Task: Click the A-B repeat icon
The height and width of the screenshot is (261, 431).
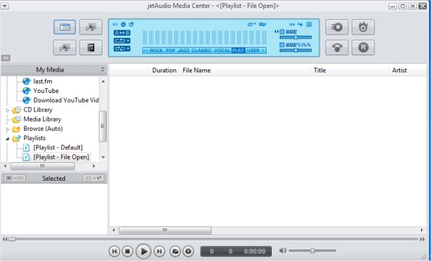Action: tap(122, 33)
